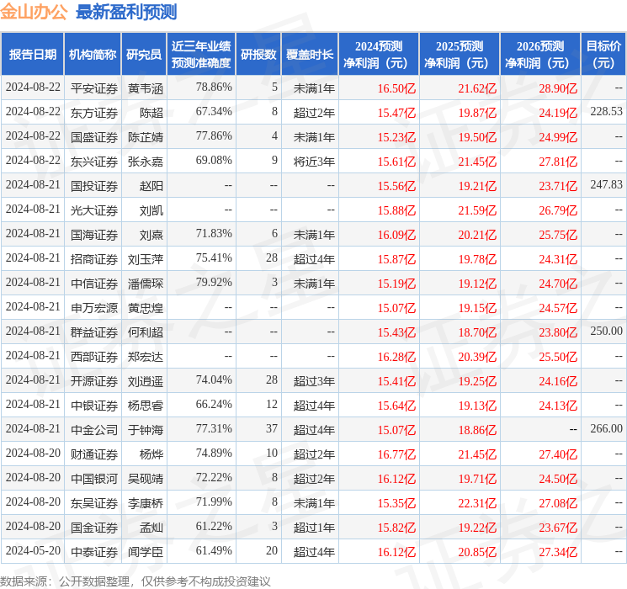Click 国海证券 institution cell
This screenshot has height=589, width=627.
click(94, 235)
